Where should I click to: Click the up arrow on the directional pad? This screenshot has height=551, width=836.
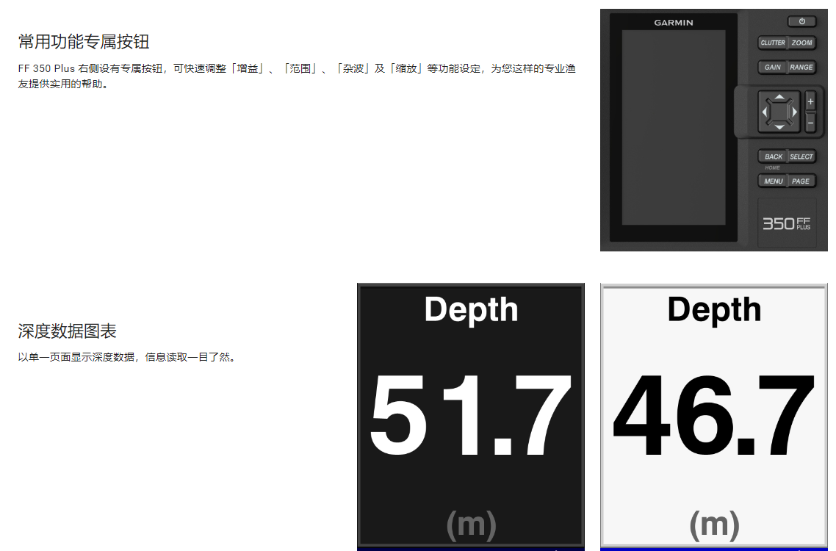(x=779, y=97)
